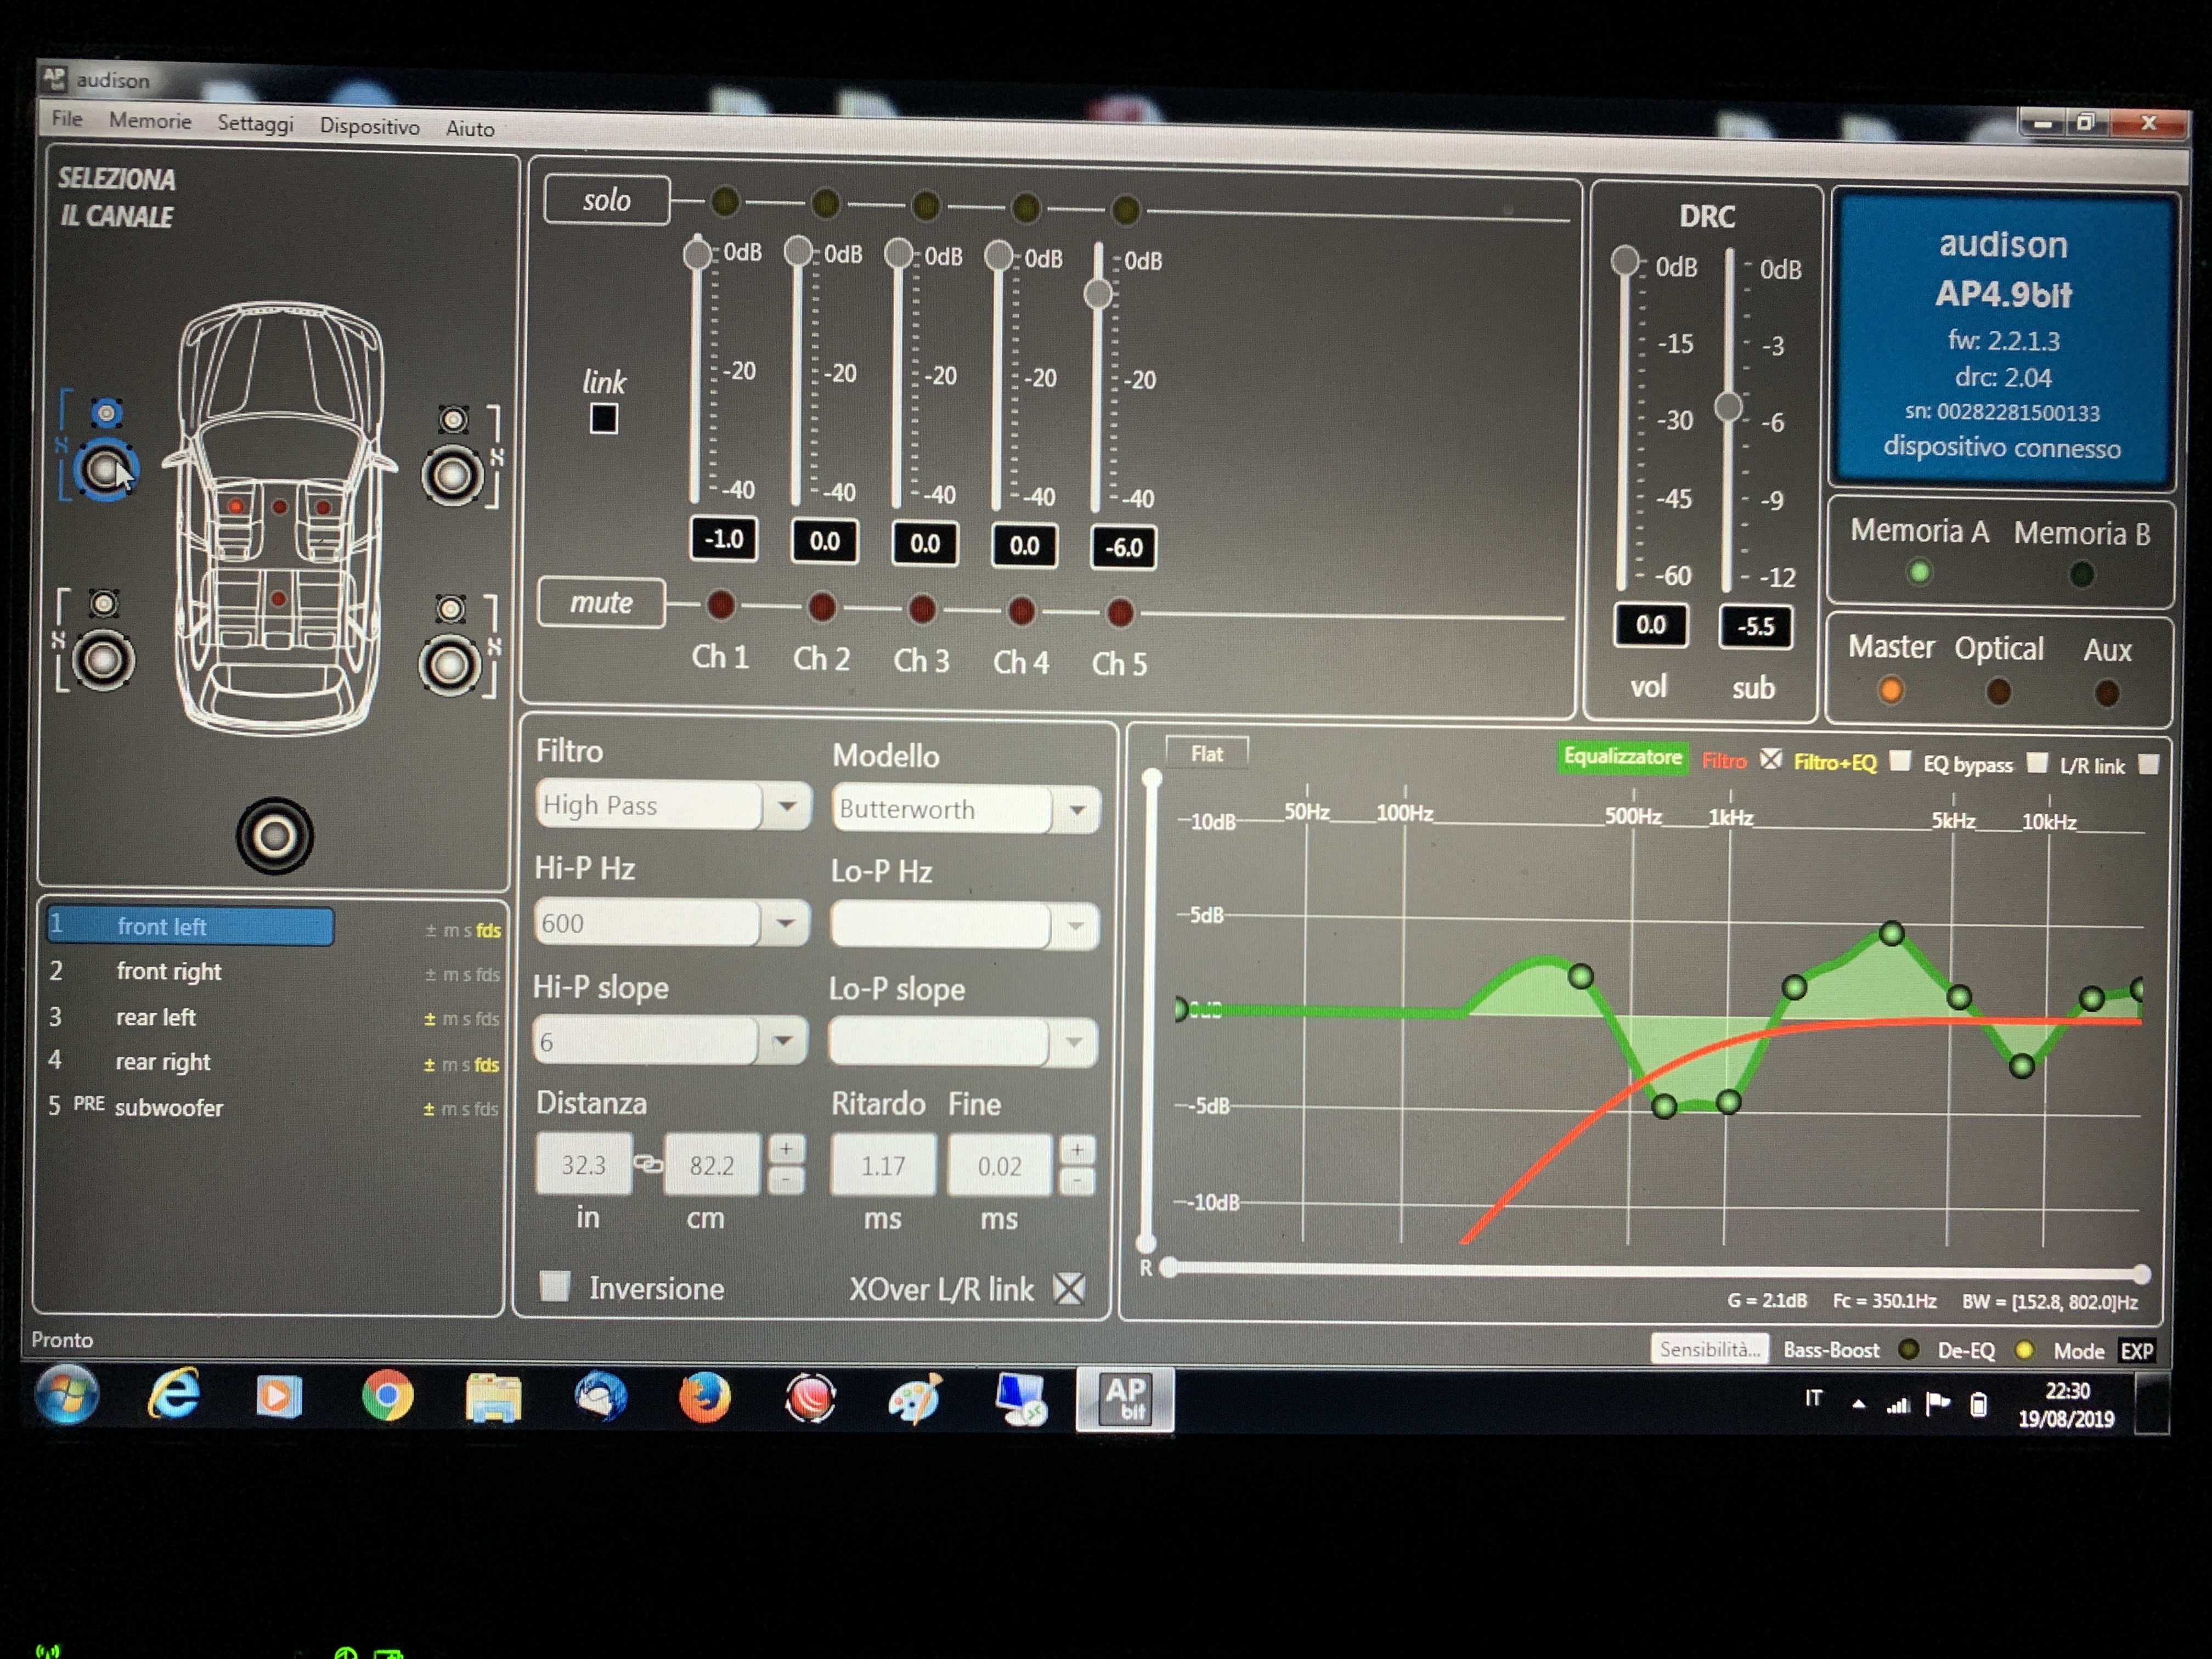
Task: Open Firefox from the taskbar
Action: 704,1397
